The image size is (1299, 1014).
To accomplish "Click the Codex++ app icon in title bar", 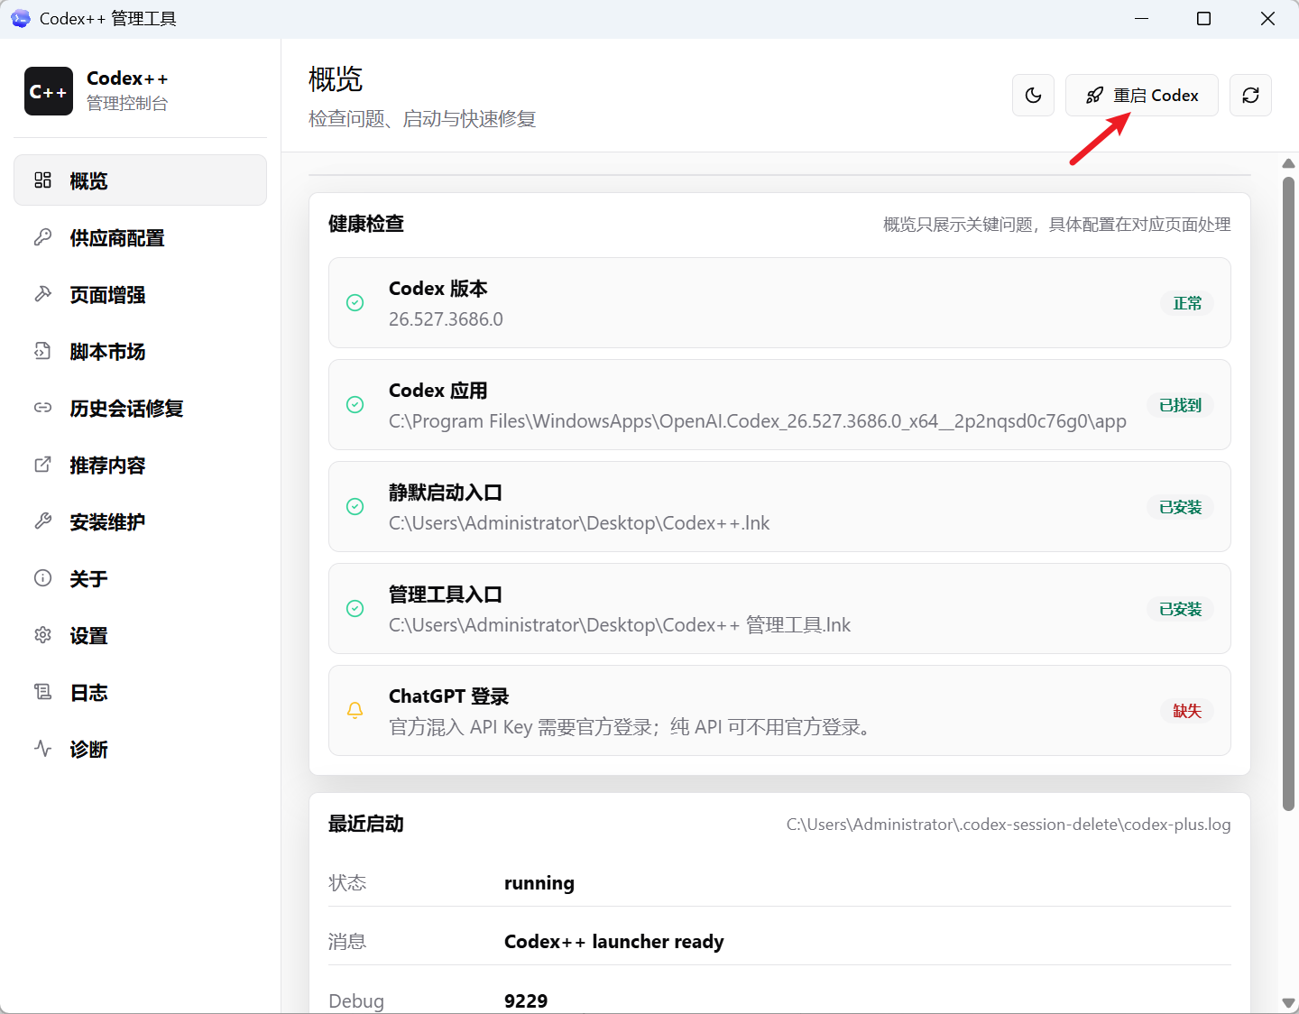I will (x=20, y=18).
